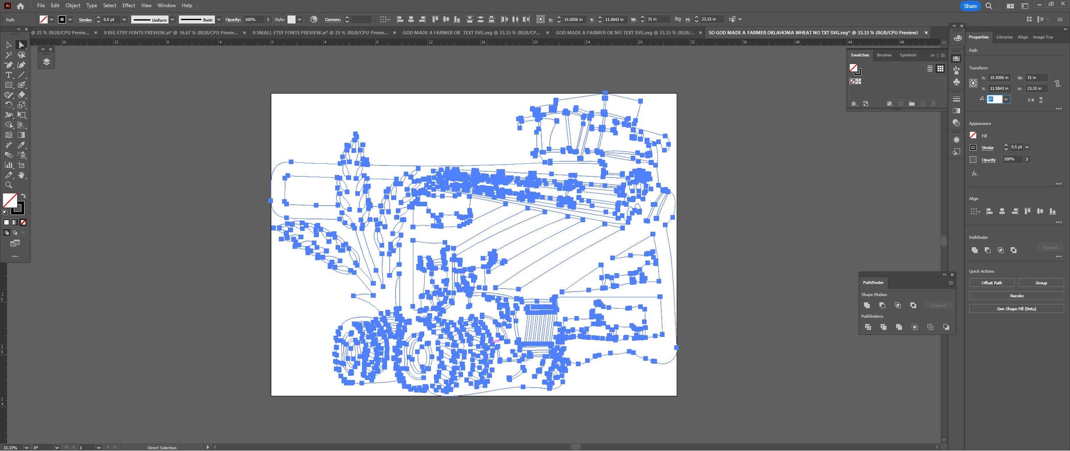The width and height of the screenshot is (1070, 451).
Task: Select the Eraser tool
Action: coord(21,95)
